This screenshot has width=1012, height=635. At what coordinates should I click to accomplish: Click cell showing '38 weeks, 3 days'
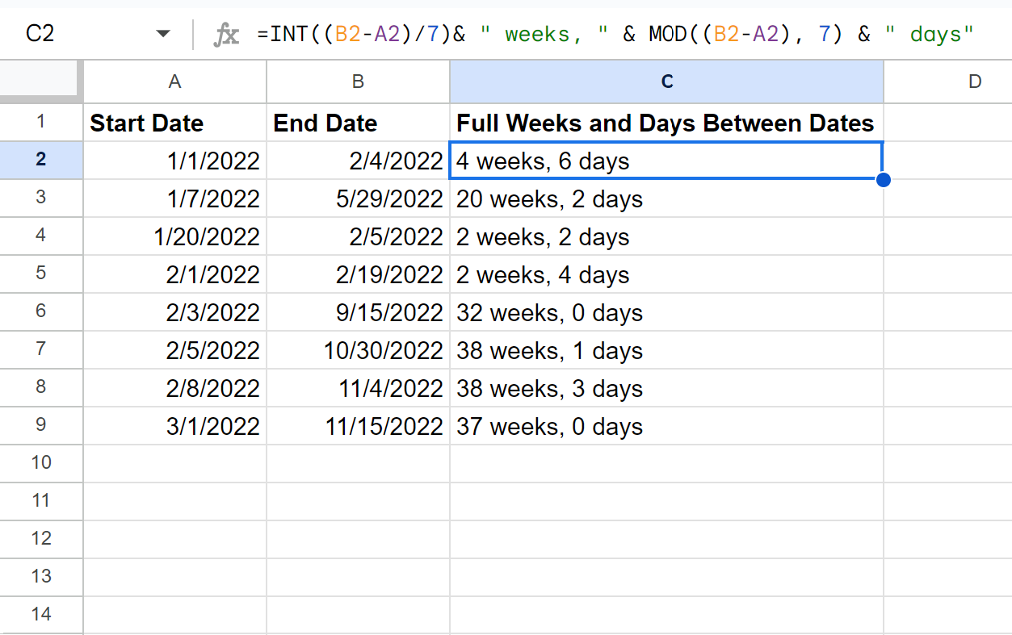666,388
